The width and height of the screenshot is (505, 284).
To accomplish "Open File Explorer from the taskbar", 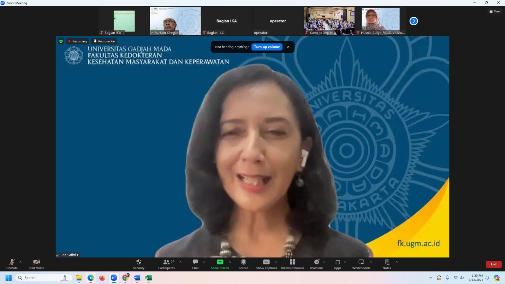I will coord(79,278).
